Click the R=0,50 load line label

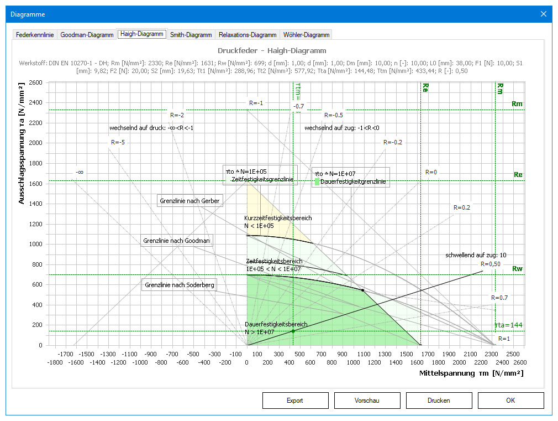pyautogui.click(x=489, y=264)
